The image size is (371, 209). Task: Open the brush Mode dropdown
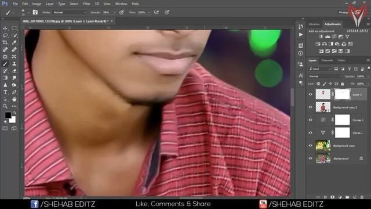click(x=70, y=12)
